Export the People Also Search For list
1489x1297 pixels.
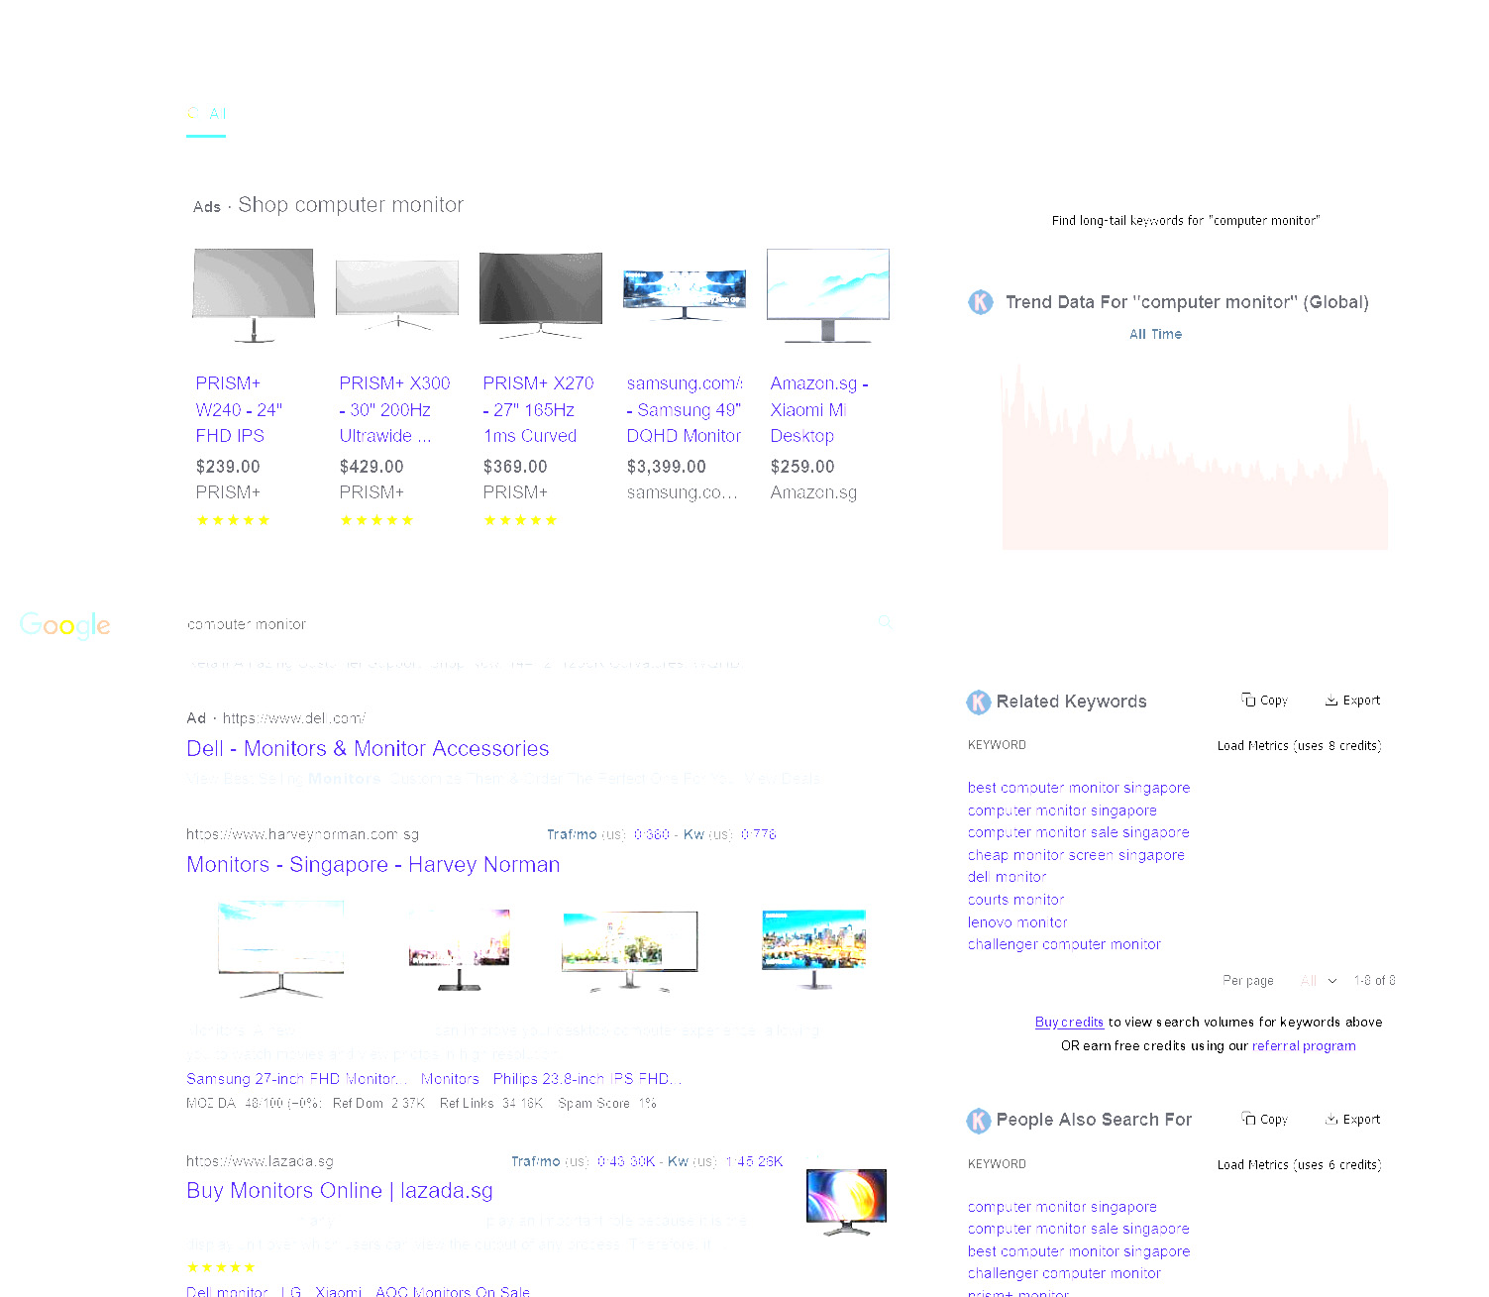click(x=1353, y=1120)
